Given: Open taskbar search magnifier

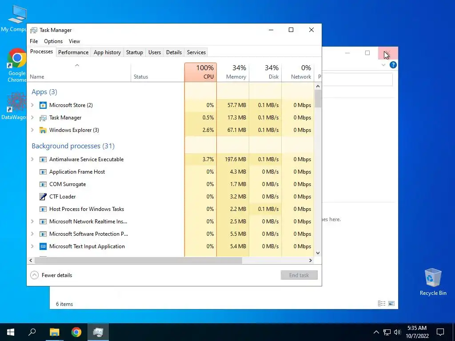Looking at the screenshot, I should click(32, 332).
